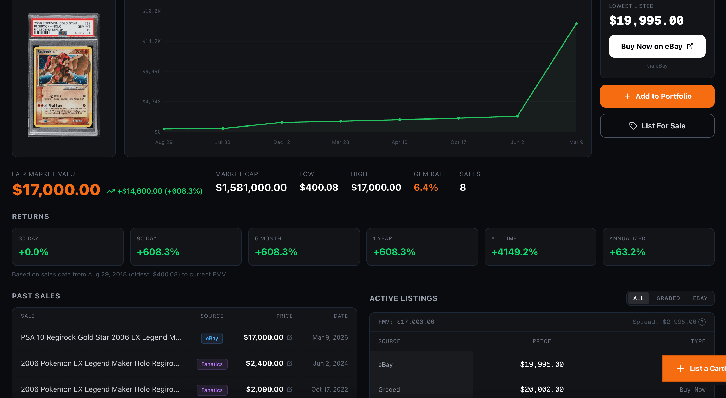This screenshot has height=398, width=726.
Task: Click the floating List a Card button
Action: point(694,368)
